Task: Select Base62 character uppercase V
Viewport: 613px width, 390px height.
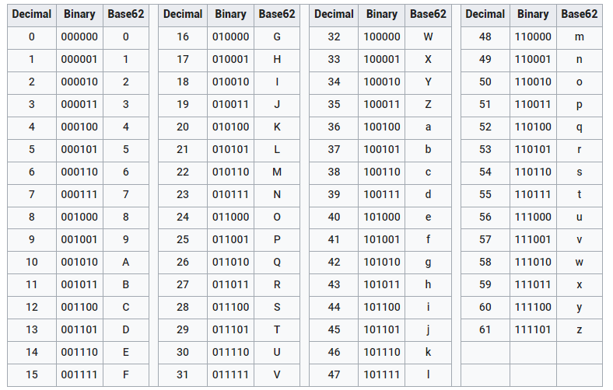Action: click(x=277, y=374)
